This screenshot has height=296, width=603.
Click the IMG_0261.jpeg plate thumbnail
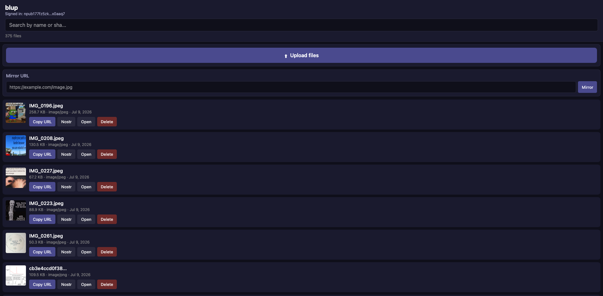(x=16, y=243)
